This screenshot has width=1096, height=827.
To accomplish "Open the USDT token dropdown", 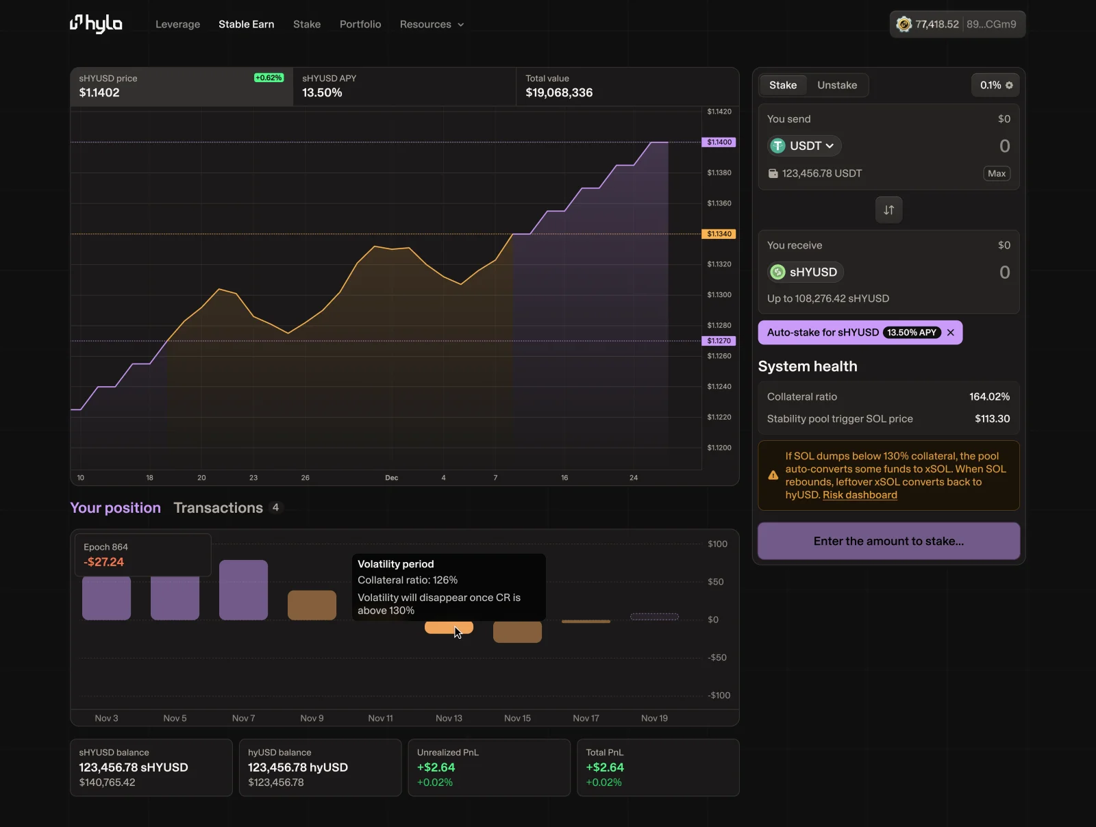I will click(804, 146).
